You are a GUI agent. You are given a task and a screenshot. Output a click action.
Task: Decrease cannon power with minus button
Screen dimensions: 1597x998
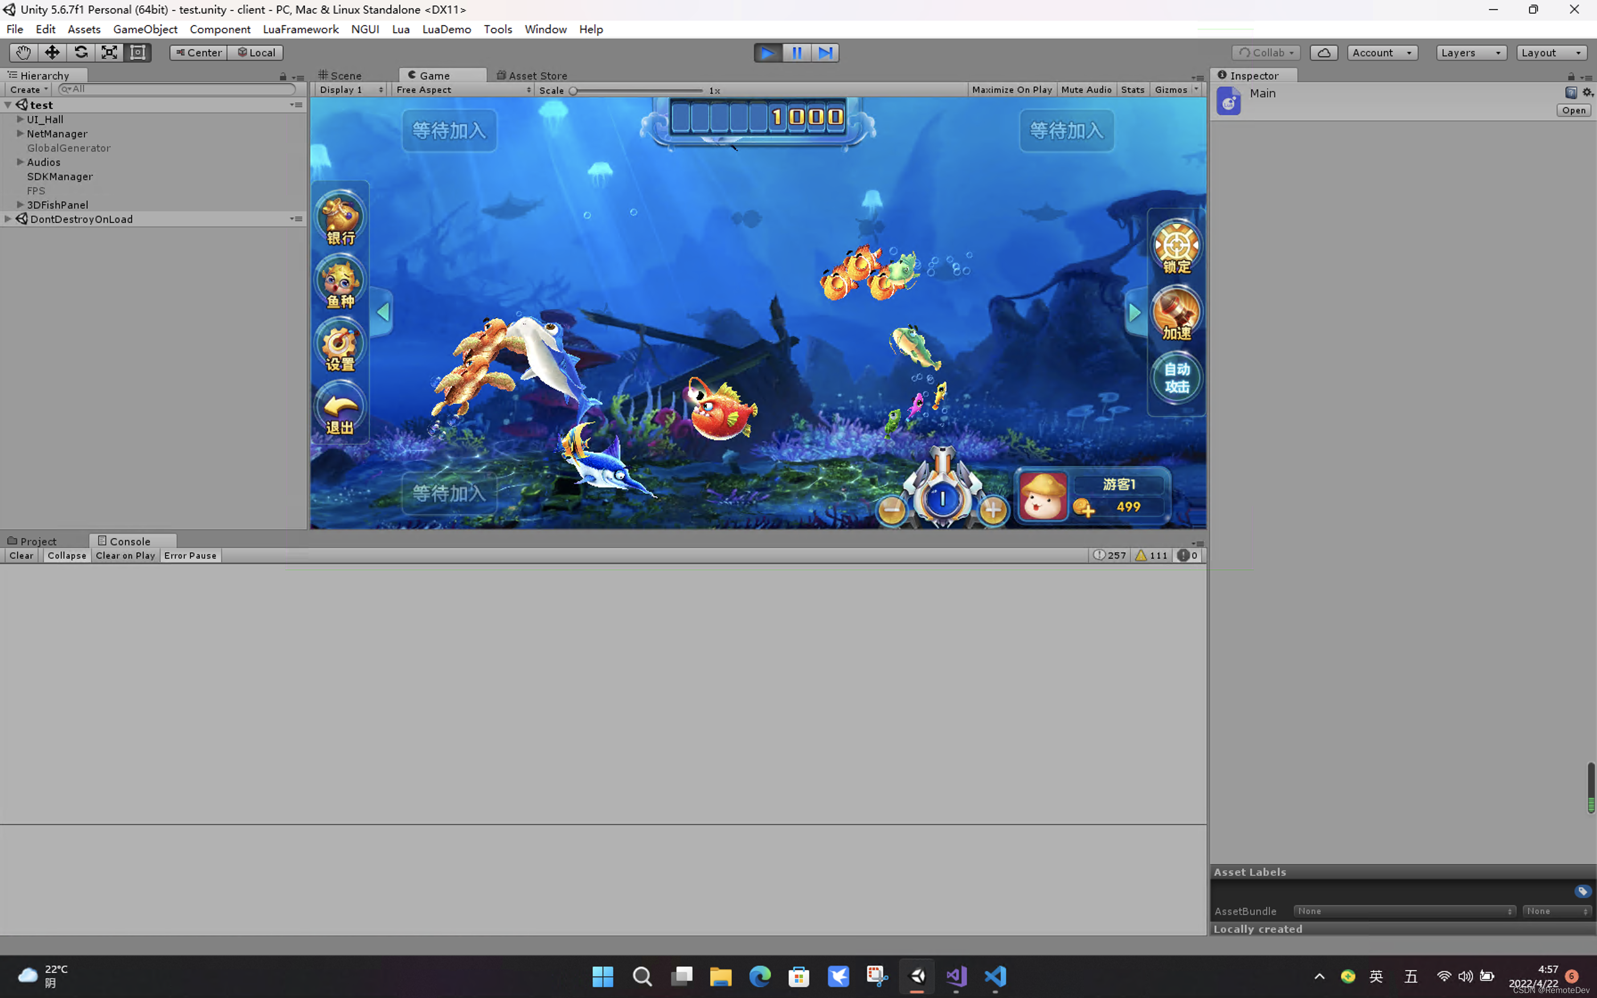click(x=892, y=510)
